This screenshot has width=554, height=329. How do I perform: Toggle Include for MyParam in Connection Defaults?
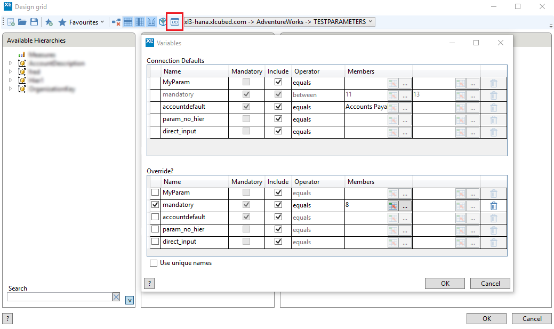(278, 83)
